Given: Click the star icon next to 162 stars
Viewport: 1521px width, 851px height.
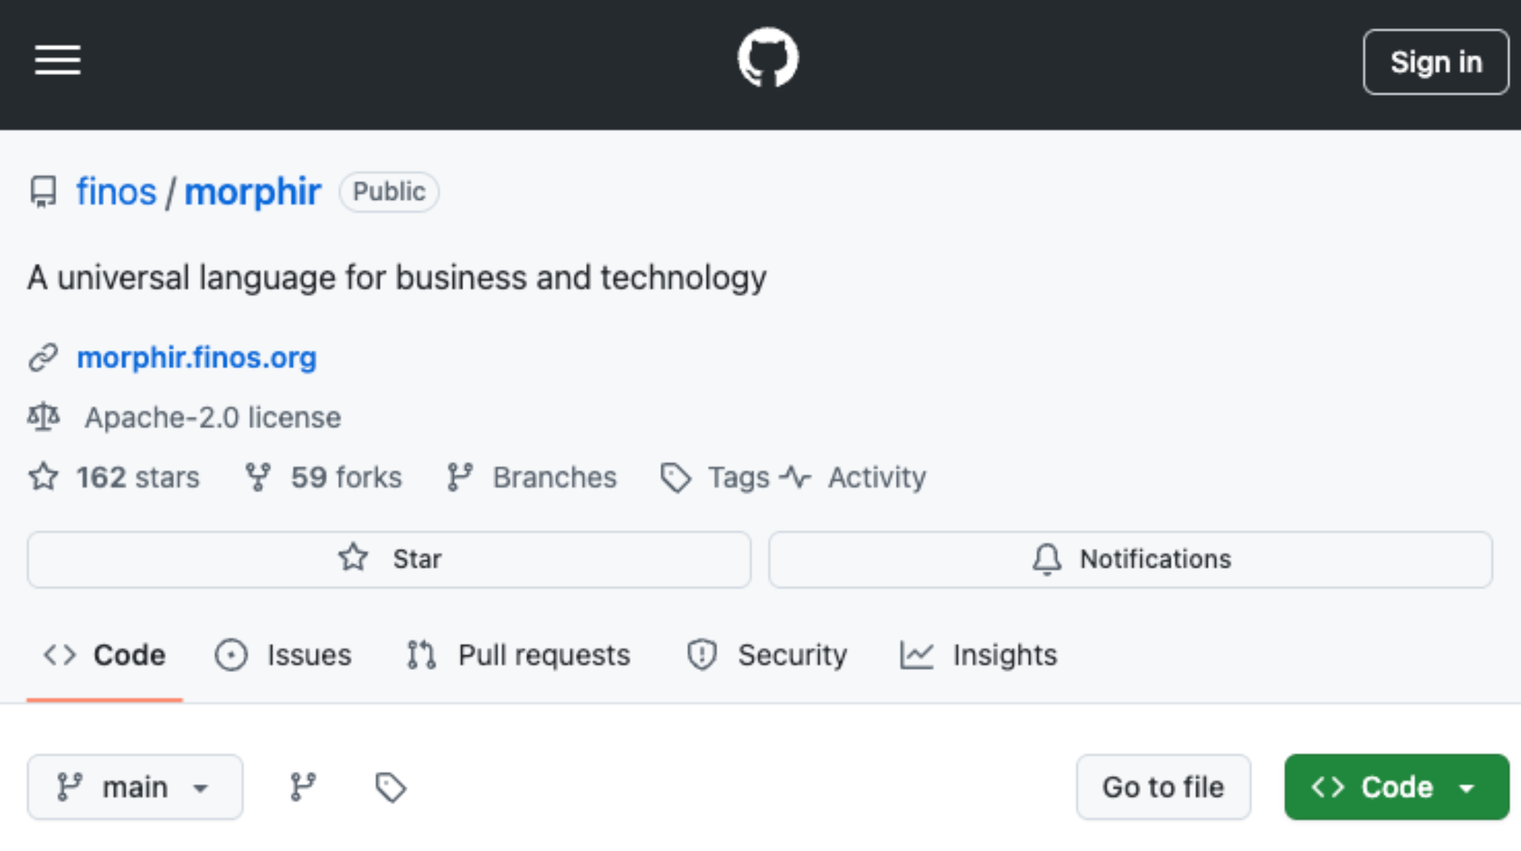Looking at the screenshot, I should point(43,477).
